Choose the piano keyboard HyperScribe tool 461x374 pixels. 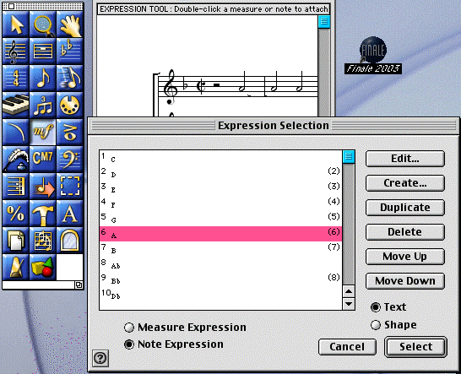click(x=15, y=106)
